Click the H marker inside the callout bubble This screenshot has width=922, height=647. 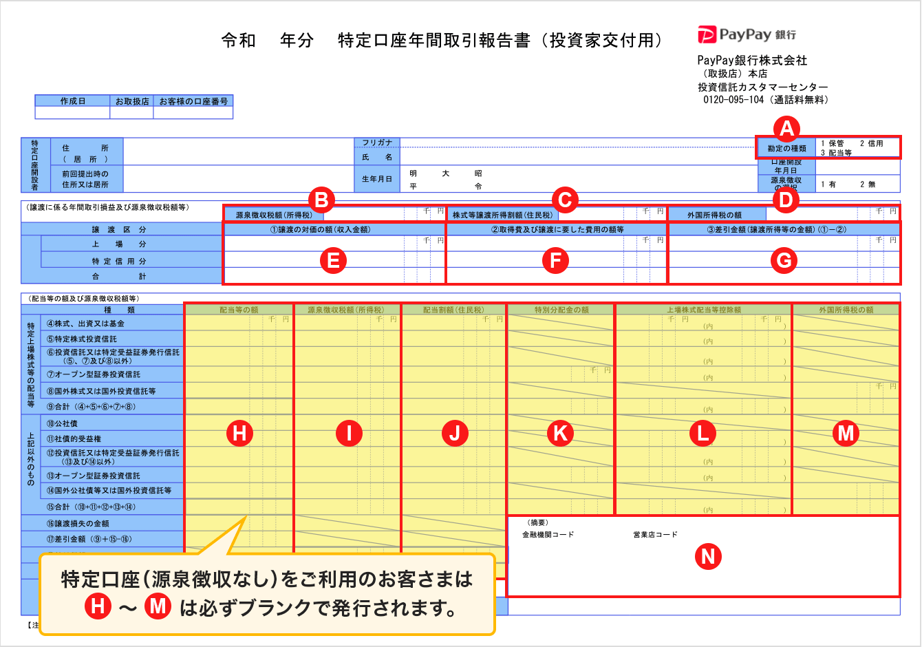point(98,606)
